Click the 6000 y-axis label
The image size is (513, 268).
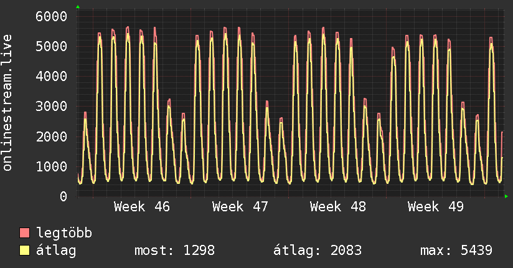tap(52, 16)
